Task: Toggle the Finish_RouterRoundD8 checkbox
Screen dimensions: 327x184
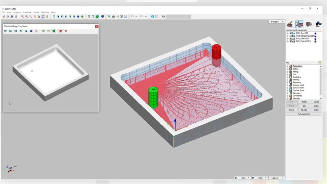Action: click(291, 36)
